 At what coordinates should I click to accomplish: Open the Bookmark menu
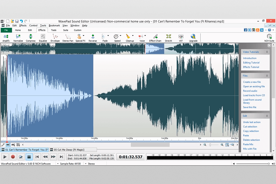point(54,26)
